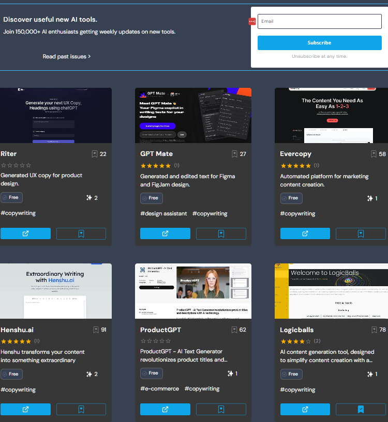This screenshot has width=388, height=422.
Task: Click the empty star rating on ProductGPT
Action: (x=156, y=341)
